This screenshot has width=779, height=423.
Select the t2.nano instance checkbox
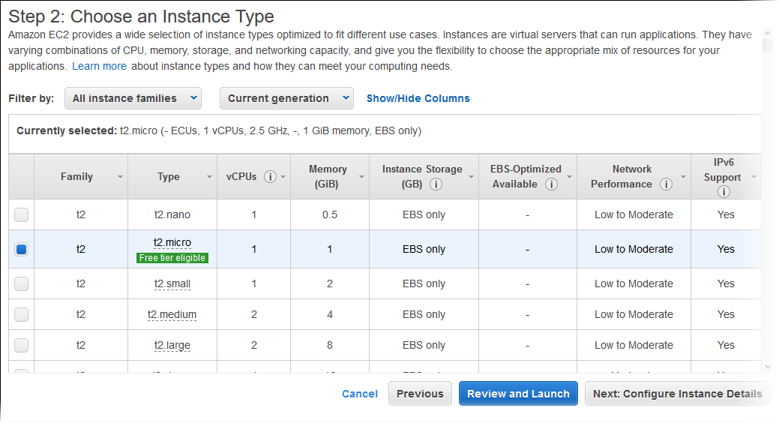click(x=22, y=215)
